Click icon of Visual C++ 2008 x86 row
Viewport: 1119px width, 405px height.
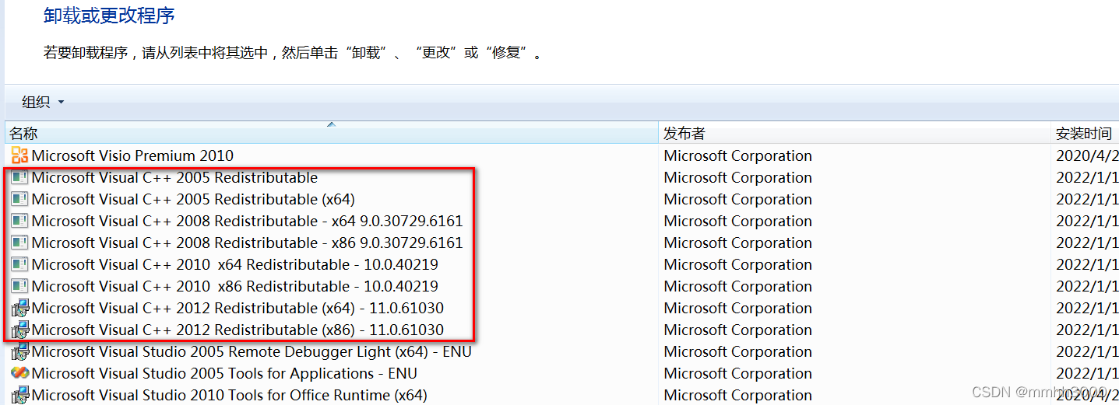coord(19,243)
